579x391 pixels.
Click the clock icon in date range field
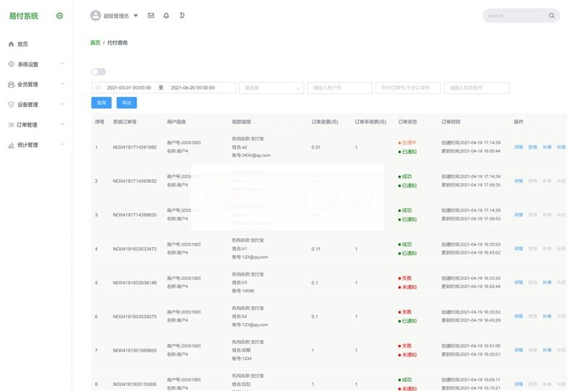click(98, 87)
